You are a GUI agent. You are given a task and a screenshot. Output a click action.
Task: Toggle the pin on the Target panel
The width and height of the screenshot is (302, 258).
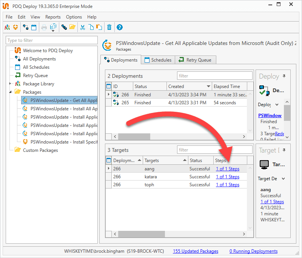point(284,149)
